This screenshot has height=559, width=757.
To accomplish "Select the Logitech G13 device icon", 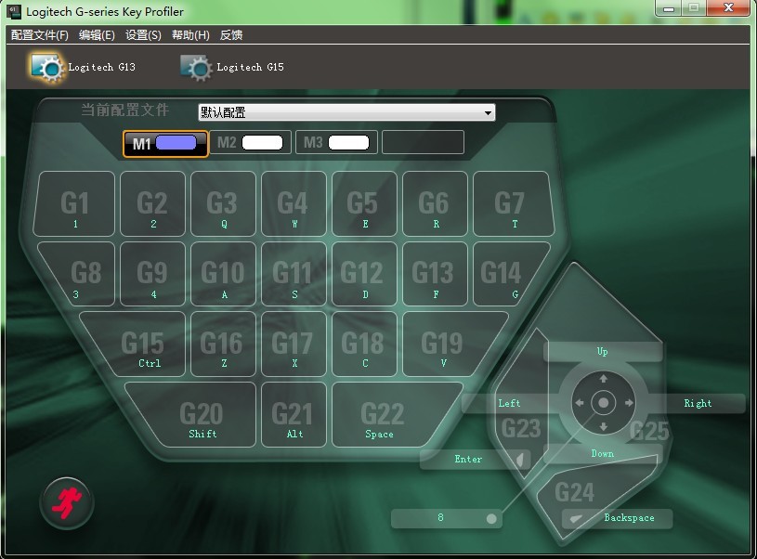I will click(x=45, y=67).
